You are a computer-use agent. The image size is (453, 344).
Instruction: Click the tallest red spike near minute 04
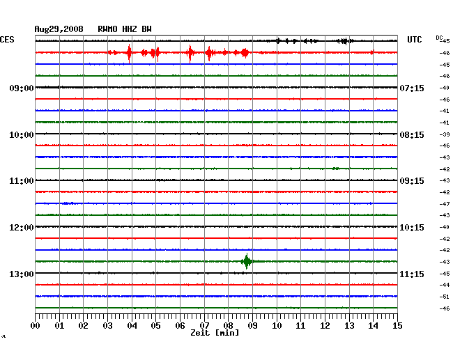point(129,53)
